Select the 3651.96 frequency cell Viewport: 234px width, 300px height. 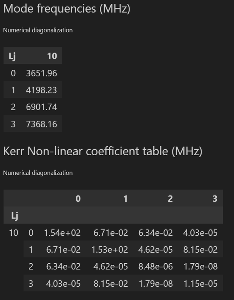pos(44,73)
